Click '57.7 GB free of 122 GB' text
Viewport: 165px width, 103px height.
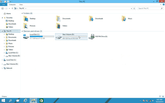pos(37,38)
